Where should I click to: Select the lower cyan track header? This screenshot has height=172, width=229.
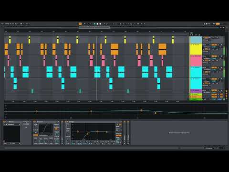tap(196, 84)
